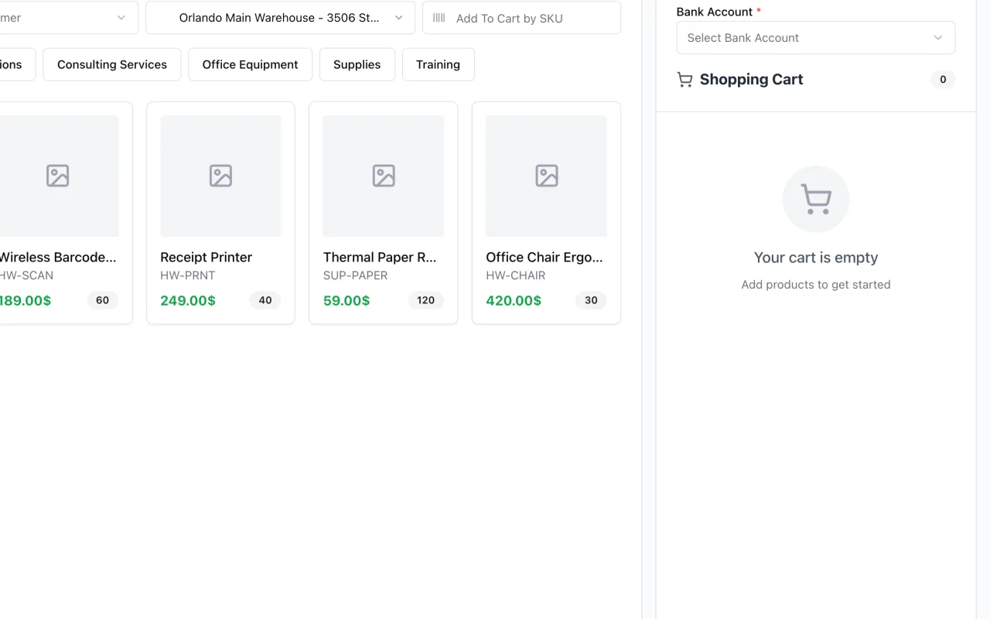The width and height of the screenshot is (990, 619).
Task: Filter by Supplies category
Action: pyautogui.click(x=357, y=64)
